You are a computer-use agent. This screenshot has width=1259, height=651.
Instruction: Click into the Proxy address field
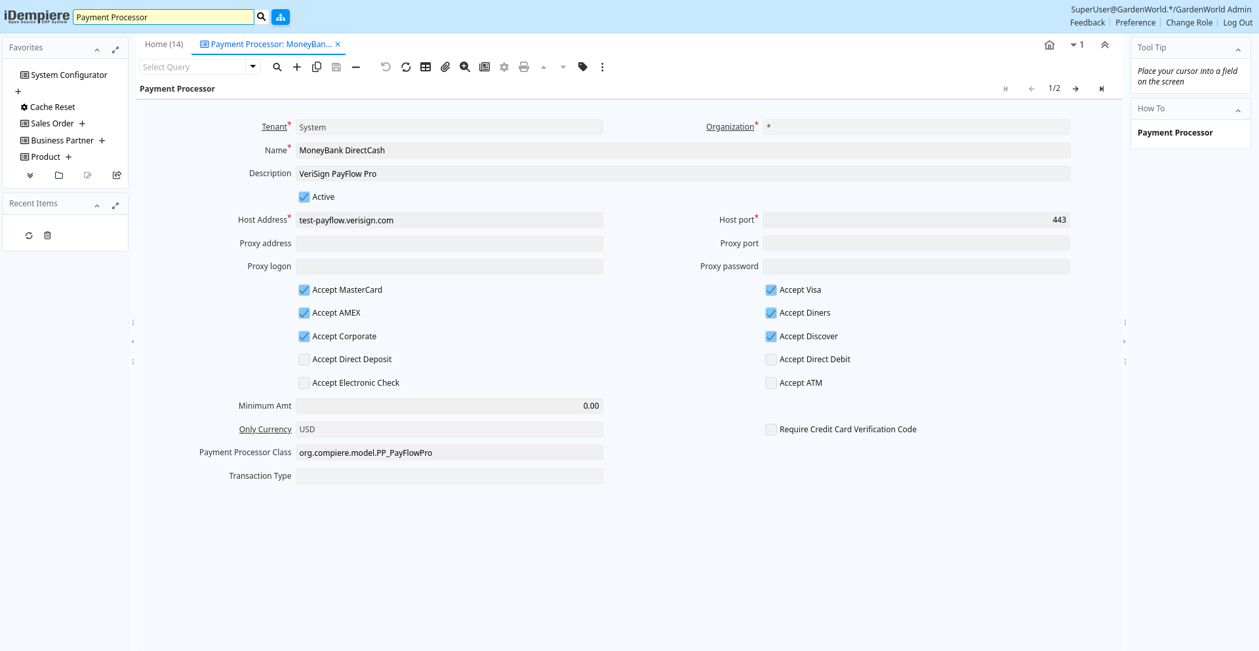click(x=449, y=244)
